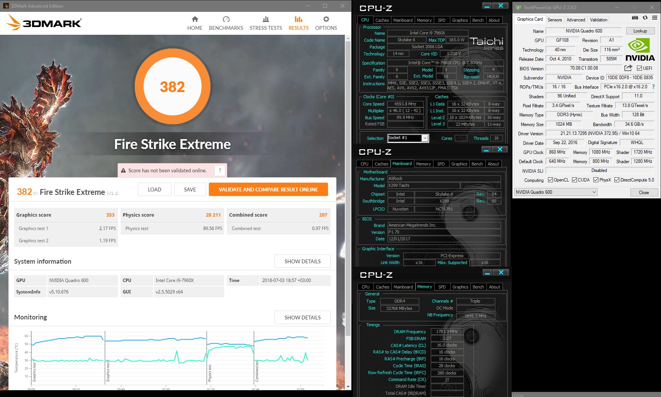
Task: Click the GPU-Z title bar app icon
Action: pyautogui.click(x=518, y=7)
